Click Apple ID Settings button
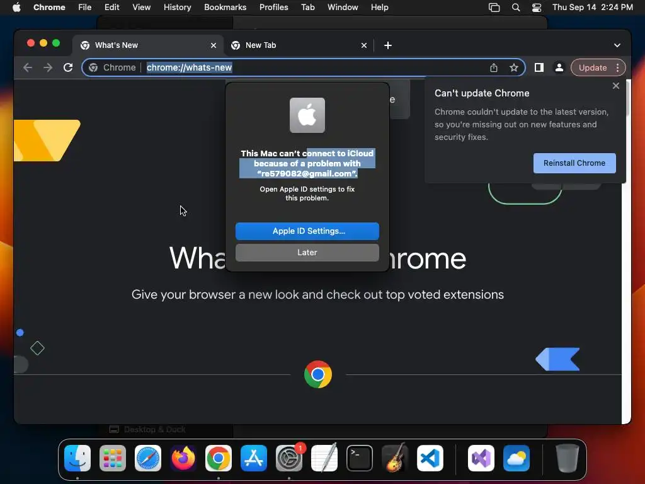 pos(307,231)
